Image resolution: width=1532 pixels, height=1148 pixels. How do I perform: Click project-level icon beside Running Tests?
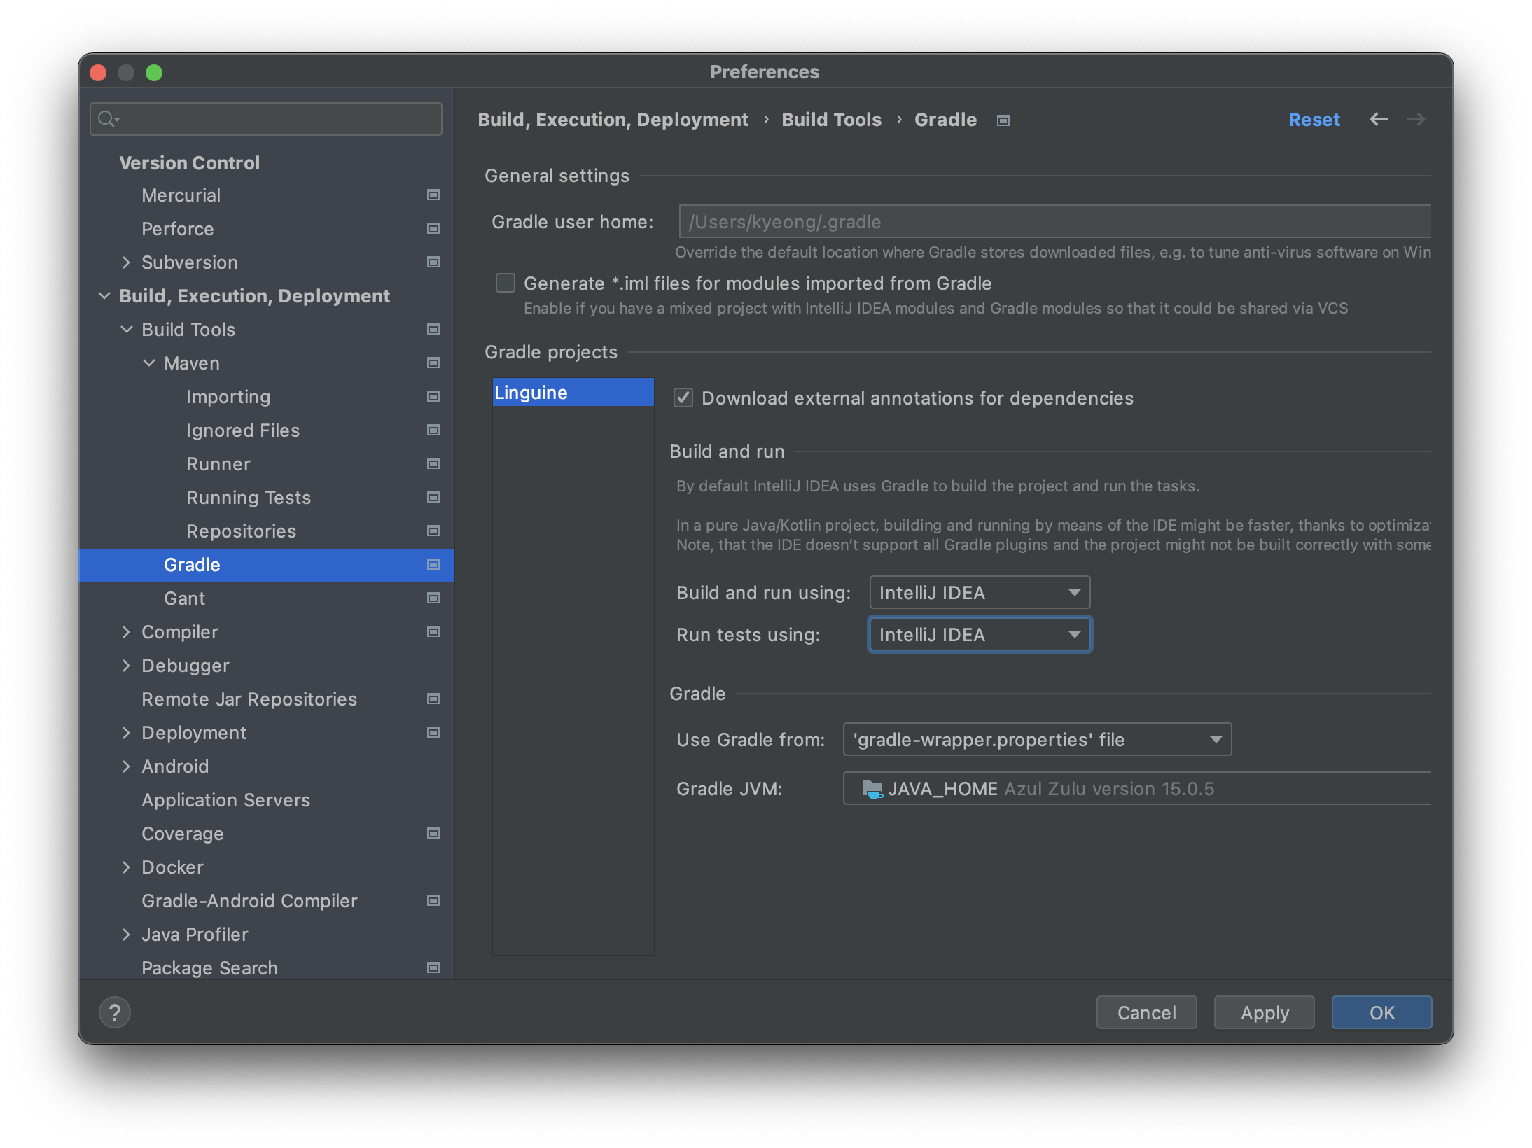(x=433, y=498)
